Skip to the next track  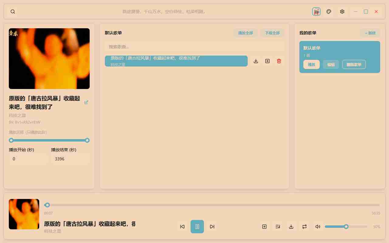[212, 227]
